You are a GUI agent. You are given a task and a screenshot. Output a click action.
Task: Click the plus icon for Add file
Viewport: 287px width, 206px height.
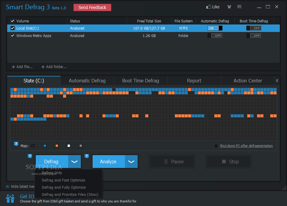point(13,67)
